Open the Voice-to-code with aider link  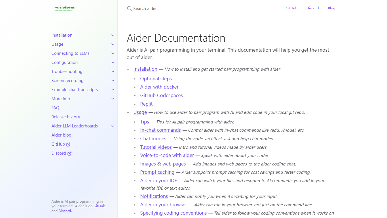click(x=167, y=155)
